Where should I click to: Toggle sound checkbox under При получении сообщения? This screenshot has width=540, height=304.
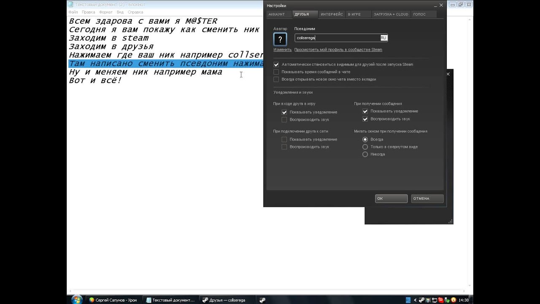(x=365, y=119)
